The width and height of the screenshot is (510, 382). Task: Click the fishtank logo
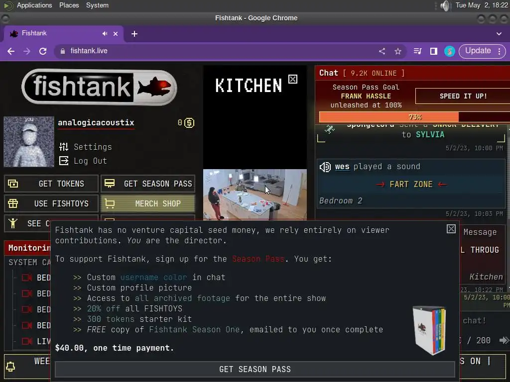click(99, 87)
